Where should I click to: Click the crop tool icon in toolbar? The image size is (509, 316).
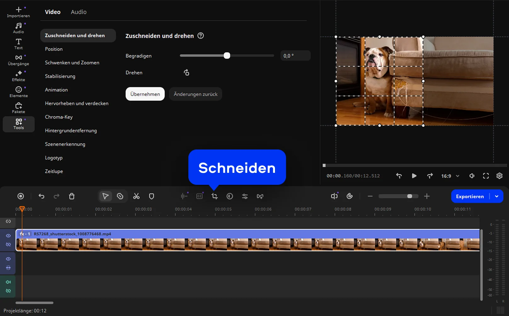214,196
